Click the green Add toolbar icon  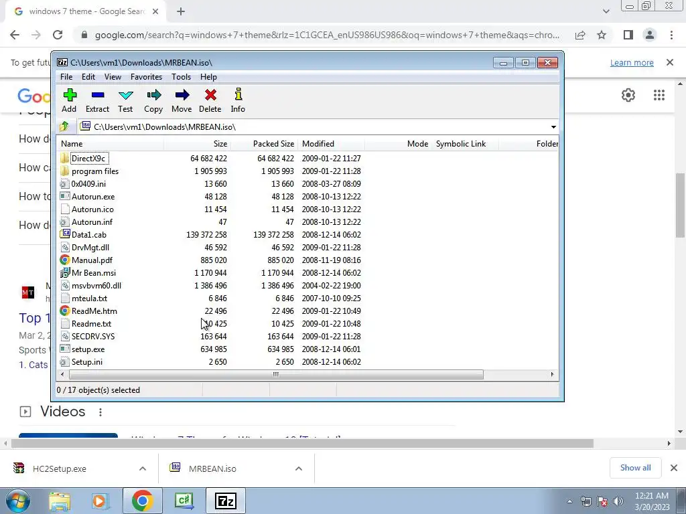point(70,95)
